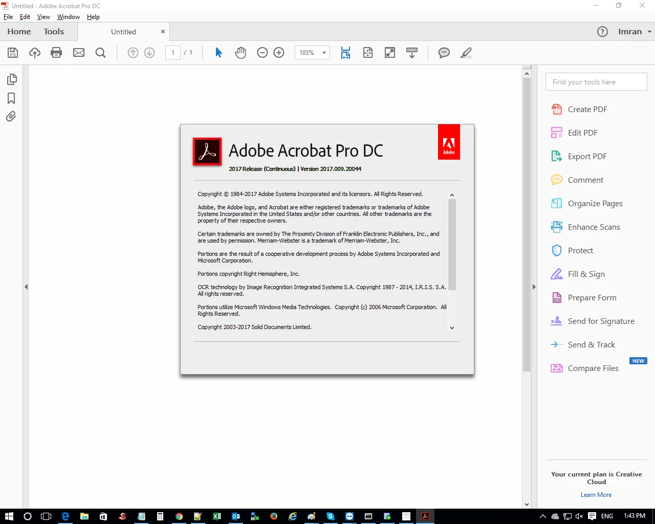Open the Edit PDF tool
This screenshot has width=655, height=524.
point(574,133)
